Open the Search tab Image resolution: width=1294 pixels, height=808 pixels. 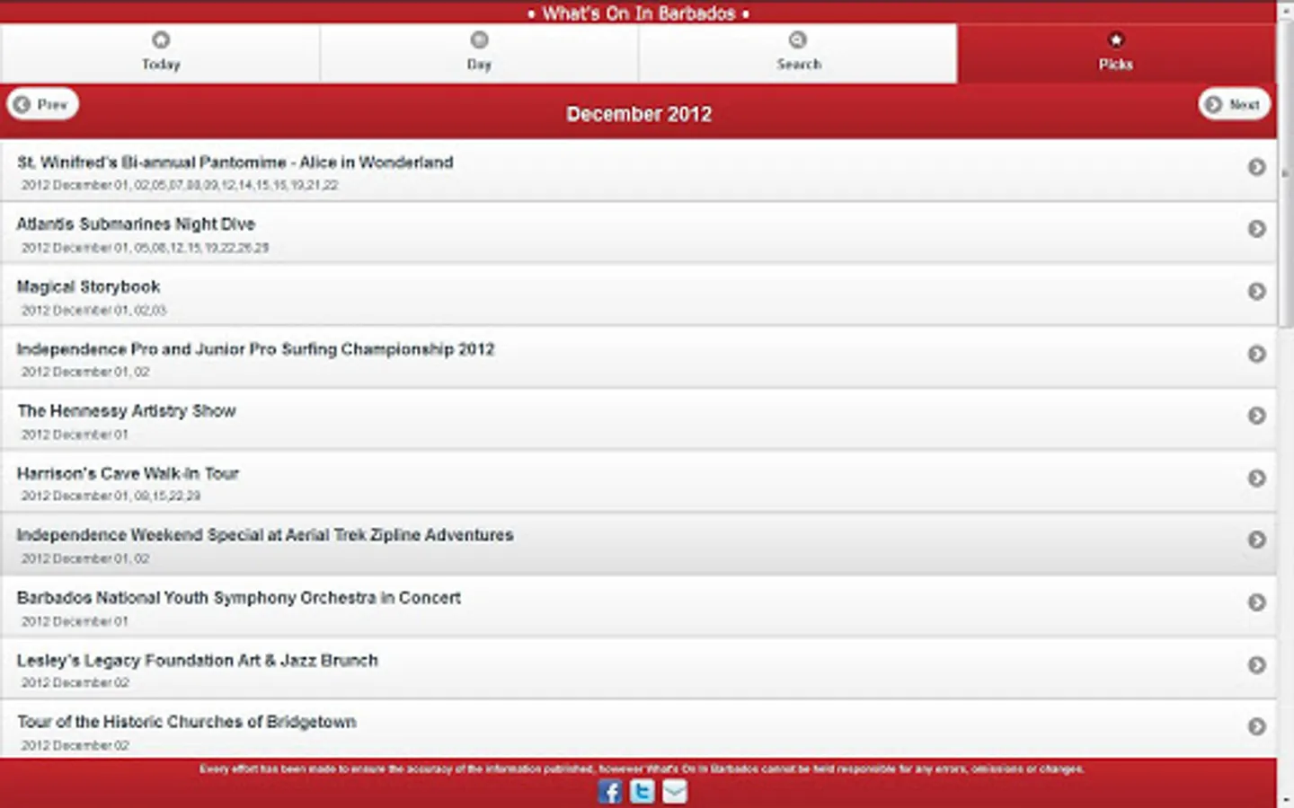pyautogui.click(x=798, y=53)
